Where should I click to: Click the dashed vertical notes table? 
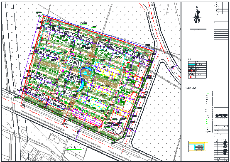(x=208, y=112)
